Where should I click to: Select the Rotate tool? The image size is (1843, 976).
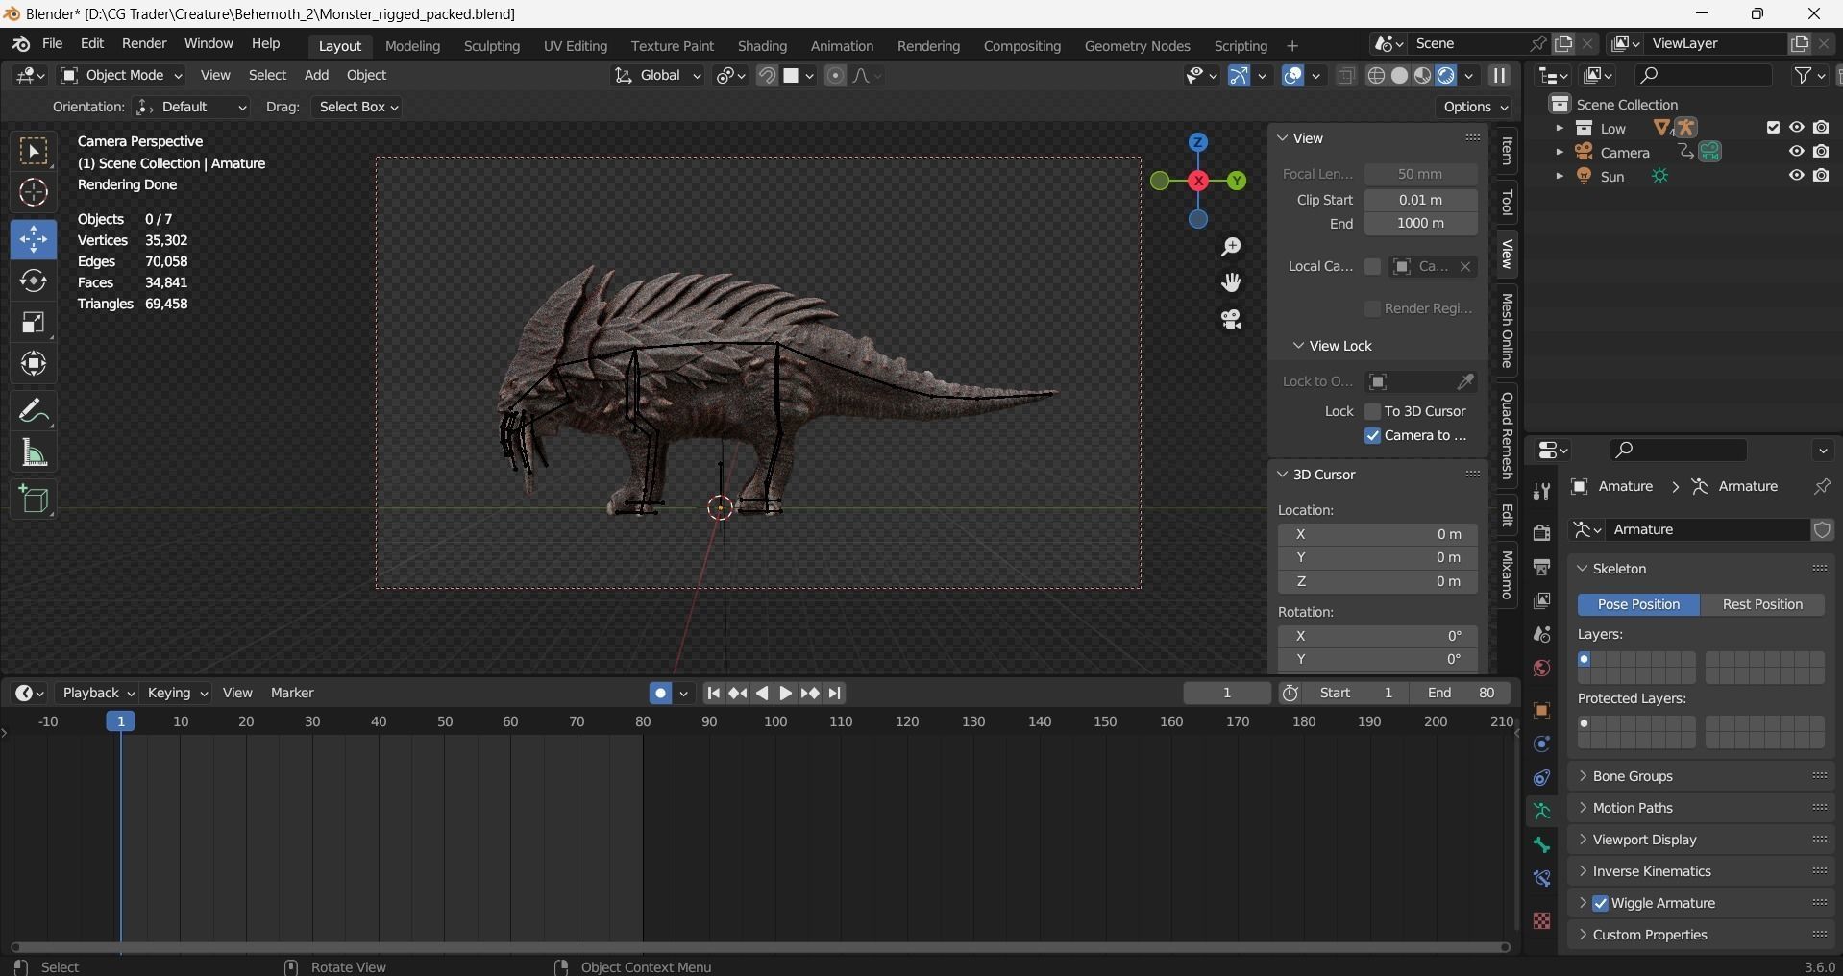pyautogui.click(x=34, y=281)
